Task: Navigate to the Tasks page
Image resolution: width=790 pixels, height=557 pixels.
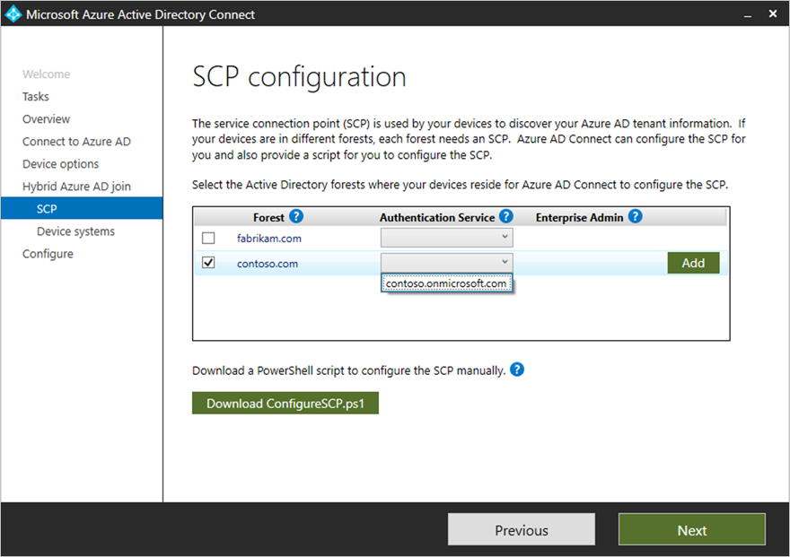Action: (x=35, y=96)
